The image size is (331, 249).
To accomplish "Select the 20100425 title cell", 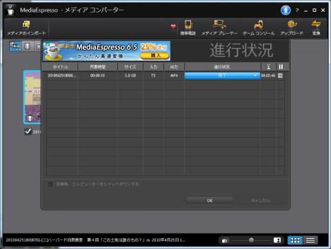I will 61,76.
